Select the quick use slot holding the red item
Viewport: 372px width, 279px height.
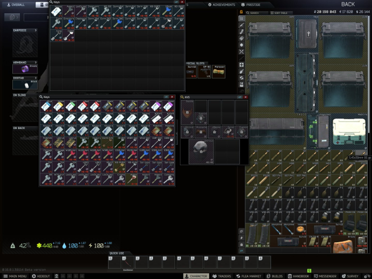128,262
